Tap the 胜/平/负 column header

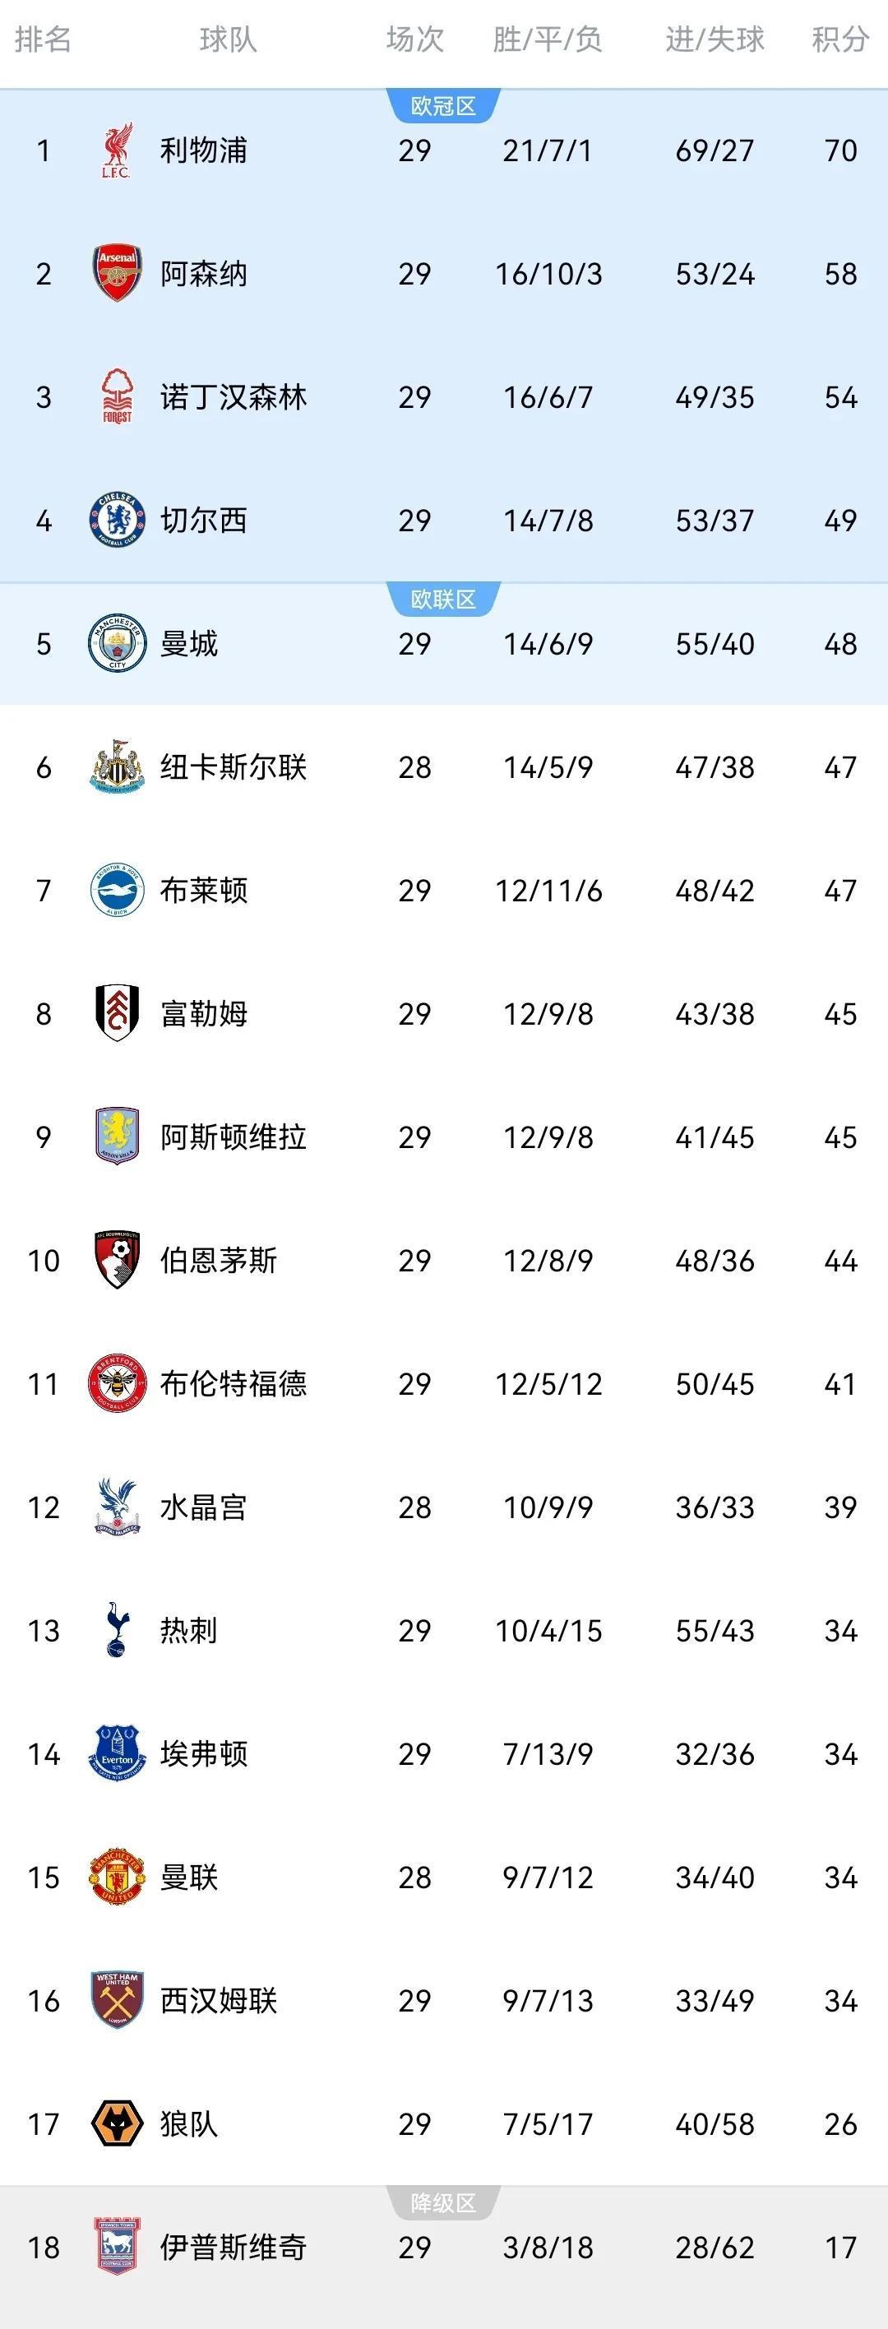click(x=547, y=39)
